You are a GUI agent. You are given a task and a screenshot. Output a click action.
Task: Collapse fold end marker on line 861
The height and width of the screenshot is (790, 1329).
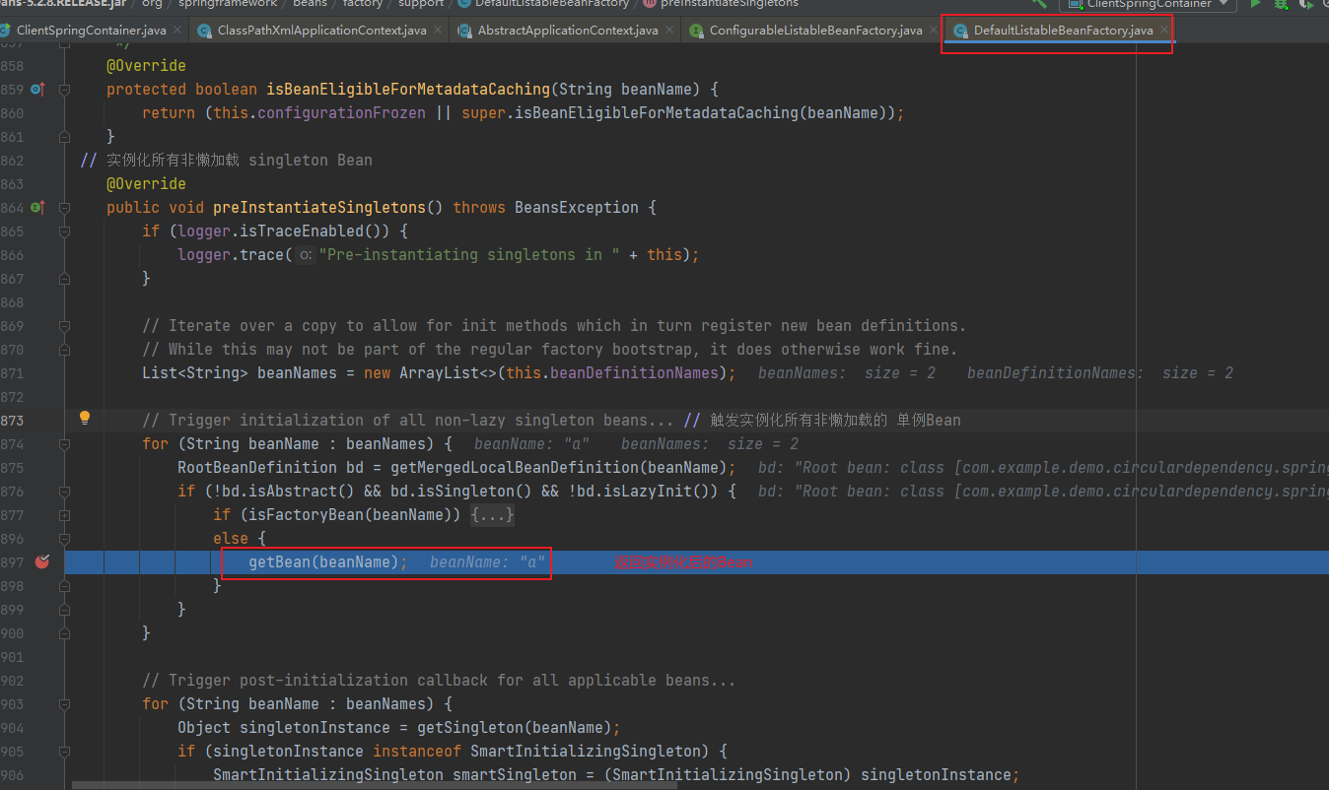click(64, 137)
